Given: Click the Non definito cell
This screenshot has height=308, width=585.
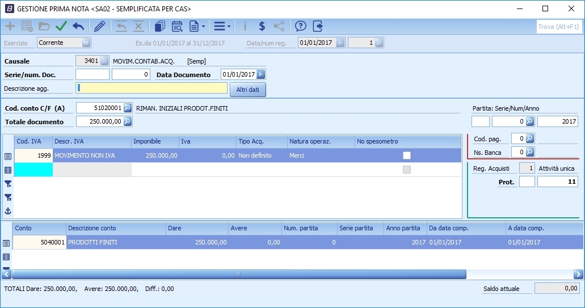Looking at the screenshot, I should point(262,155).
